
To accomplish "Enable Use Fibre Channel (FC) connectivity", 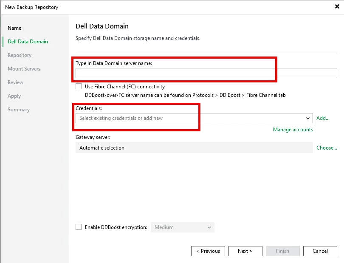I will 79,86.
